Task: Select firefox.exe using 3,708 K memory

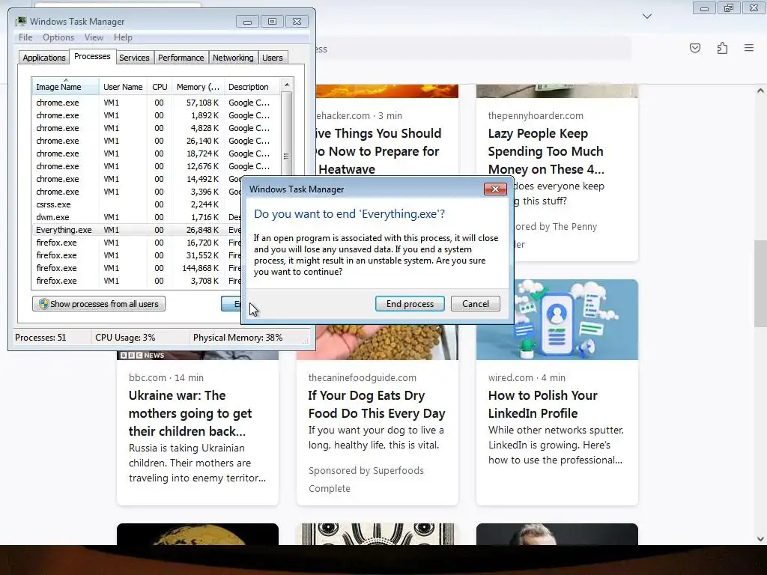Action: pos(138,281)
